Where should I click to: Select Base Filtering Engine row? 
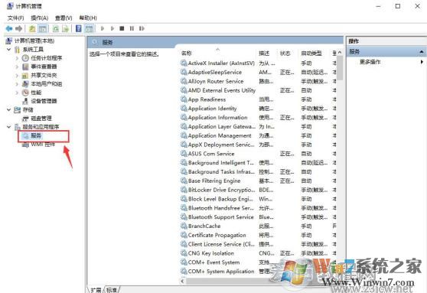[259, 181]
